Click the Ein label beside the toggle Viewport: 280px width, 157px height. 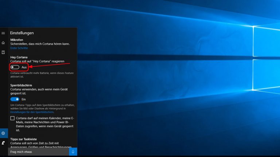tap(24, 99)
